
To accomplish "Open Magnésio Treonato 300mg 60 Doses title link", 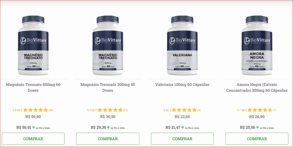I will tap(108, 88).
